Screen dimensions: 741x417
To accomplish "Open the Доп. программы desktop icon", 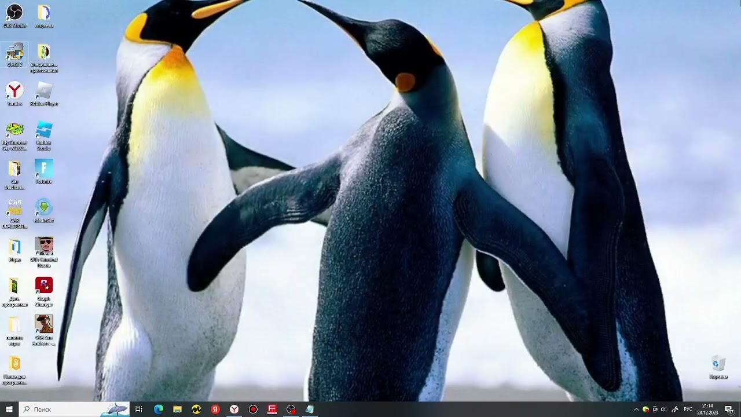I will pyautogui.click(x=14, y=292).
